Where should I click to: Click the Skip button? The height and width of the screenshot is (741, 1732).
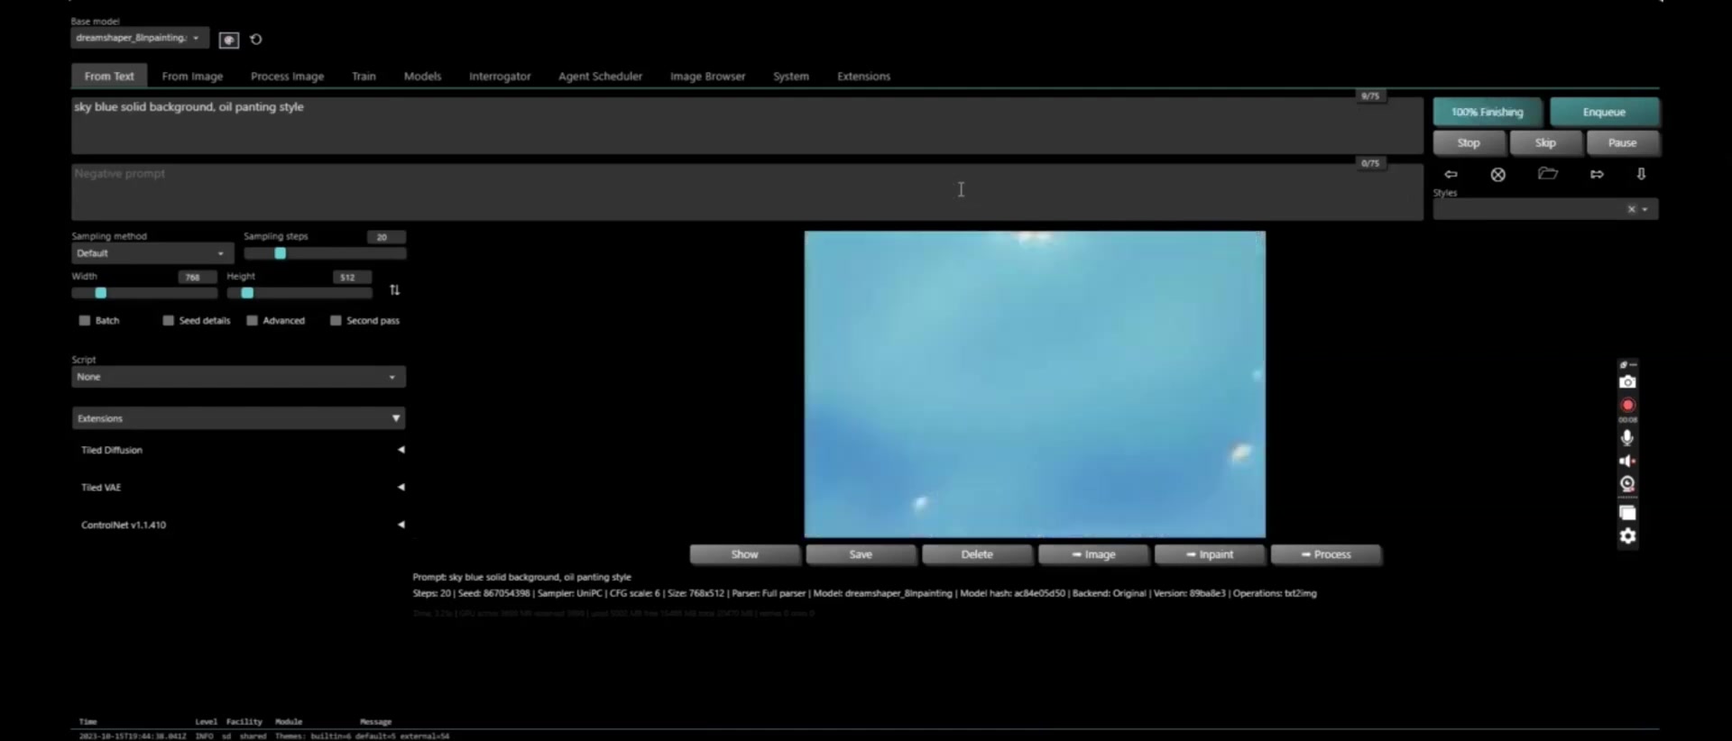click(x=1545, y=143)
